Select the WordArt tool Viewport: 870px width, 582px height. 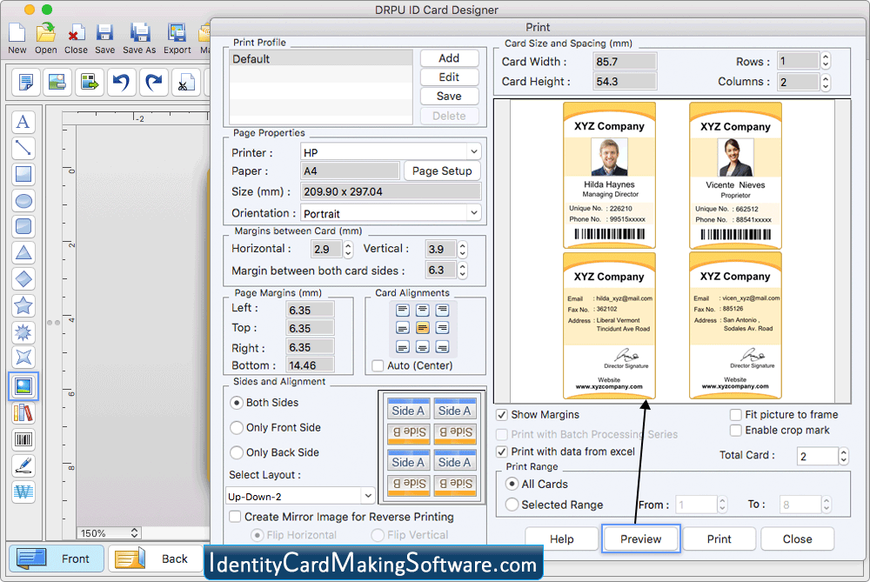(x=23, y=492)
